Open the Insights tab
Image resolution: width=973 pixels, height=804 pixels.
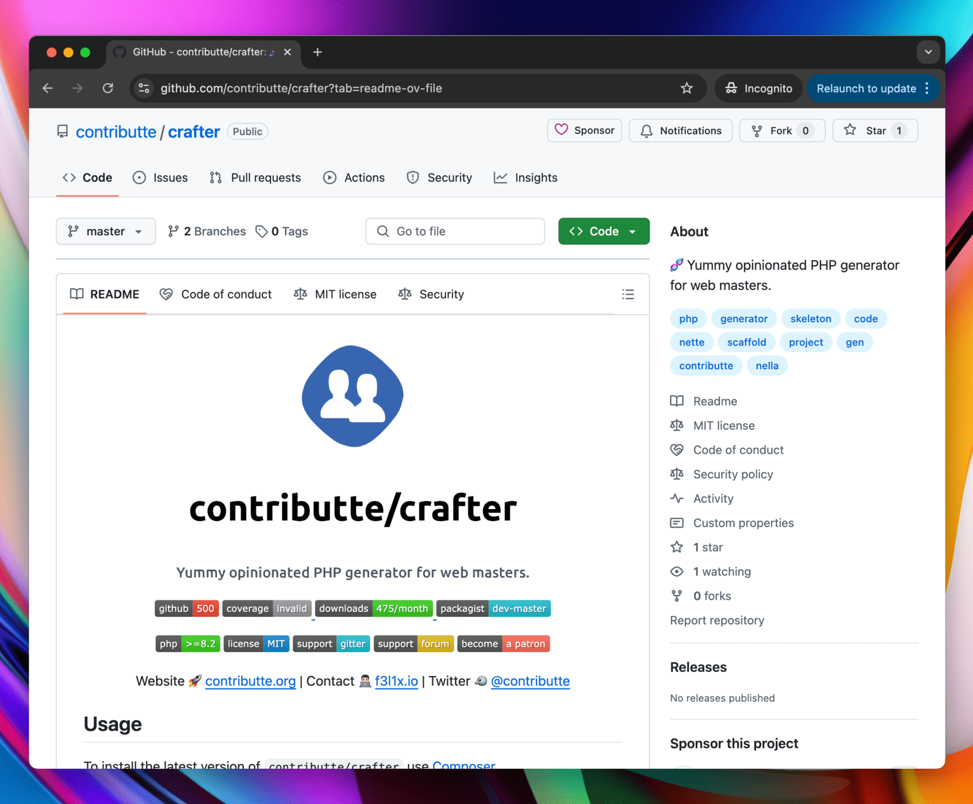click(x=525, y=177)
